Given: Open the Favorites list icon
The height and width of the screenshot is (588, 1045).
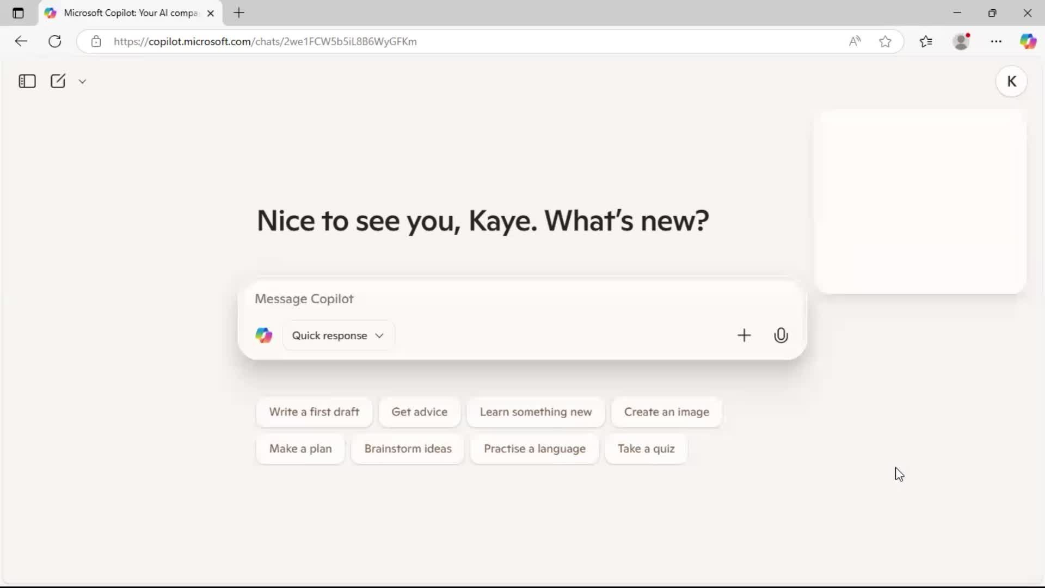Looking at the screenshot, I should tap(926, 41).
